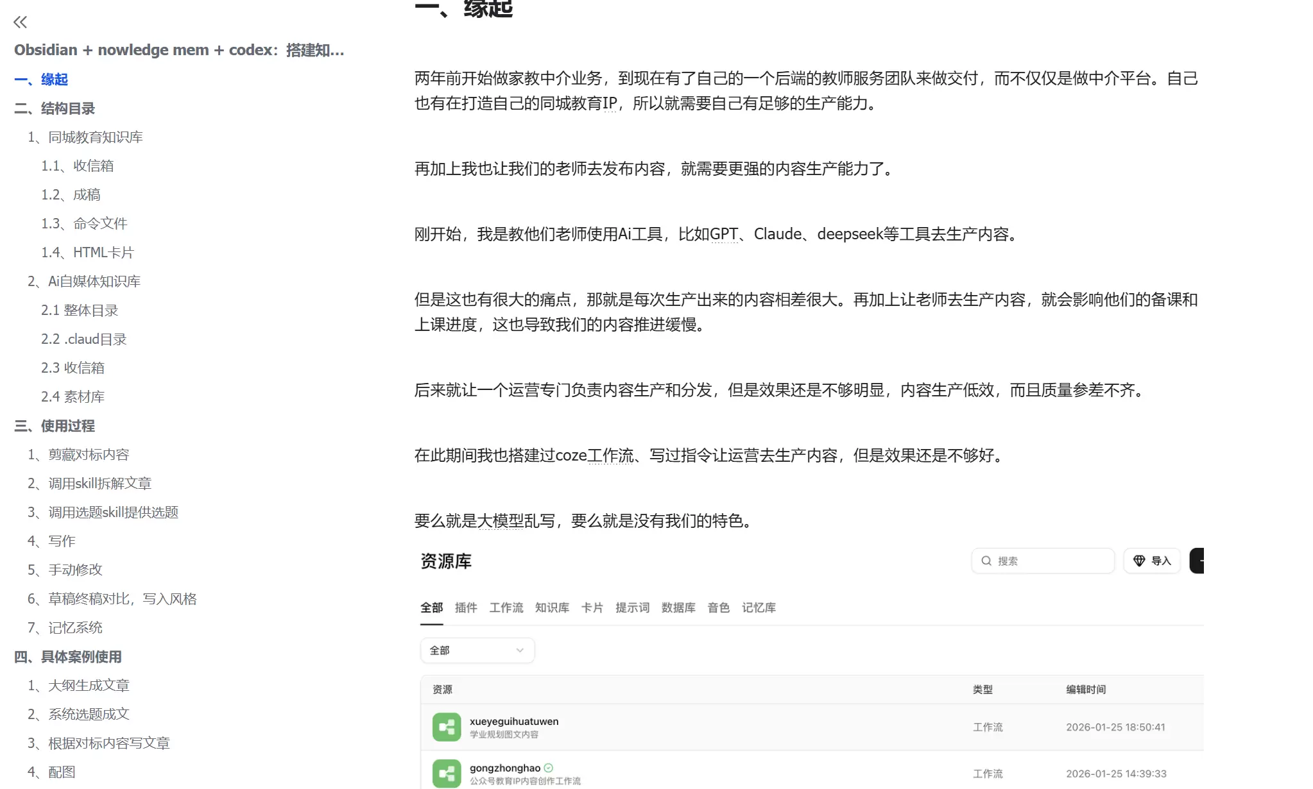Select the green xueyeguihuatuwen workflow icon
1313x789 pixels.
click(x=447, y=727)
